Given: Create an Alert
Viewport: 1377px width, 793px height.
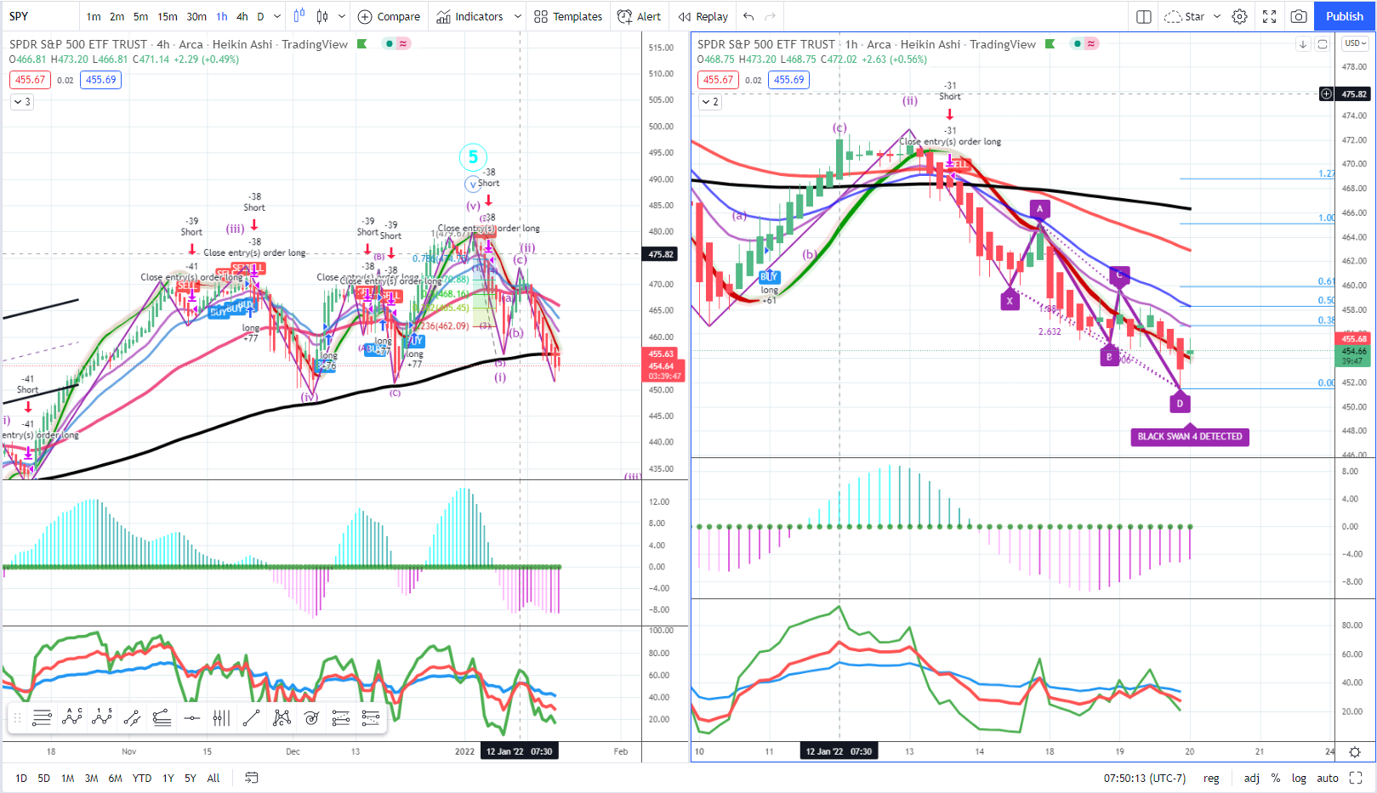Looking at the screenshot, I should click(639, 16).
